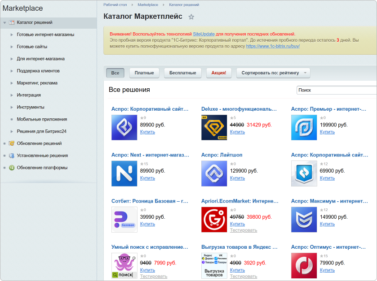Click the Аспро Лайтшоп product icon

[214, 173]
